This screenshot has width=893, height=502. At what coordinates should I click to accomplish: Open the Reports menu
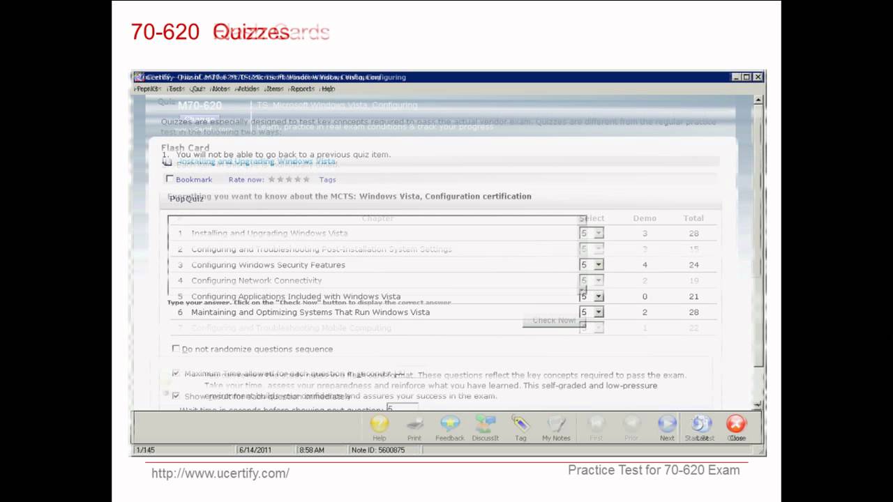pos(302,89)
